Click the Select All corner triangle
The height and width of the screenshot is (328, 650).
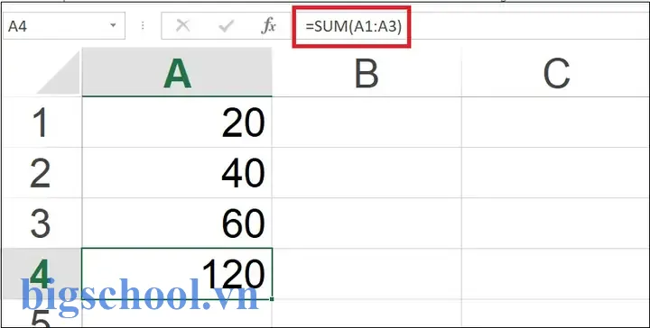(58, 73)
